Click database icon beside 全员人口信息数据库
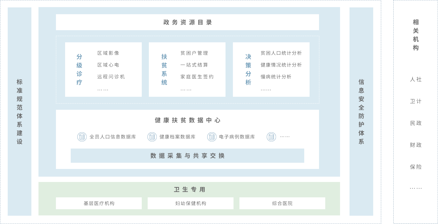The image size is (438, 224). (x=82, y=137)
